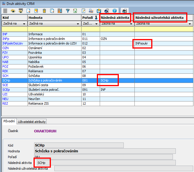Click the eye view icon in toolbar

(x=13, y=11)
